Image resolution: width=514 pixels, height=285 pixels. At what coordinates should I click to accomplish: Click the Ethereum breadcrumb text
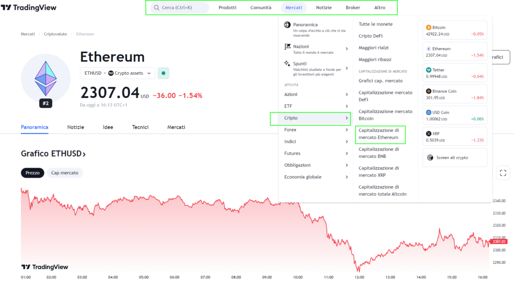coord(85,34)
